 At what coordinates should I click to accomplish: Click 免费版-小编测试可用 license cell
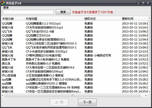tap(98, 55)
